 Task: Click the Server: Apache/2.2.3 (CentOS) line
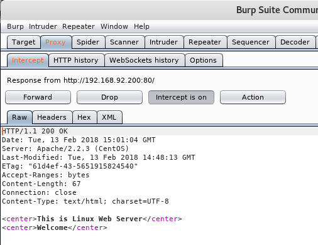click(x=65, y=149)
